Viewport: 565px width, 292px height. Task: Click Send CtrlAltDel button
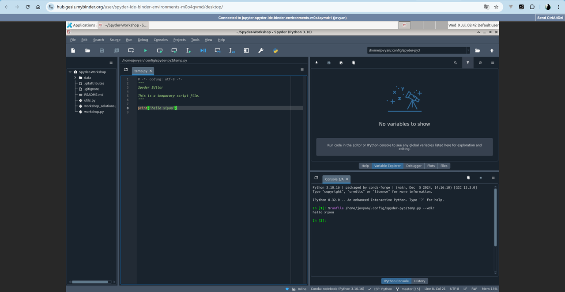pos(550,18)
